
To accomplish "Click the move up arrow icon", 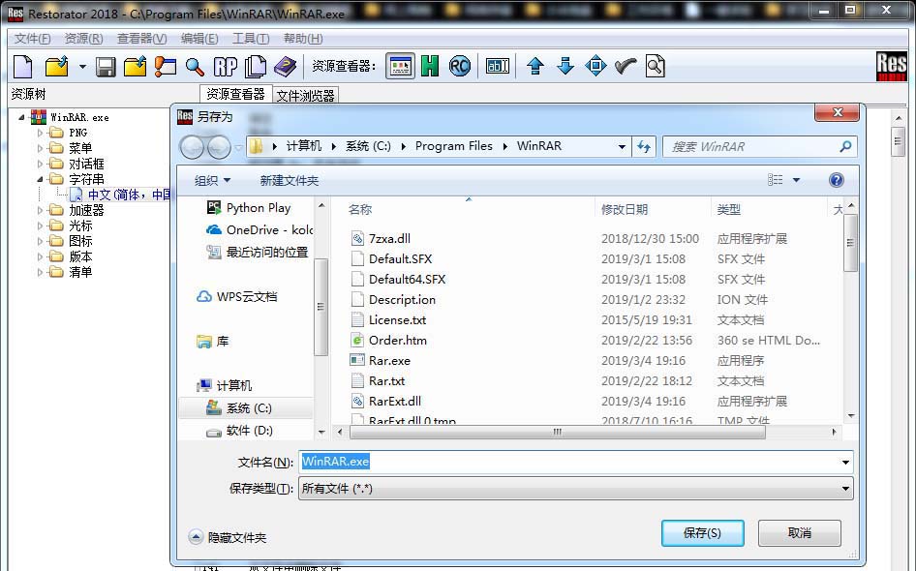I will pos(535,66).
